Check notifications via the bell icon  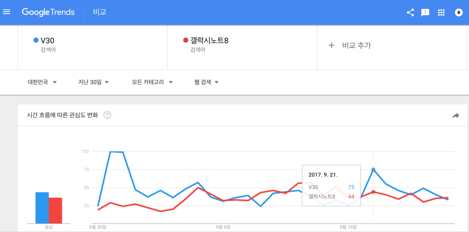[458, 12]
